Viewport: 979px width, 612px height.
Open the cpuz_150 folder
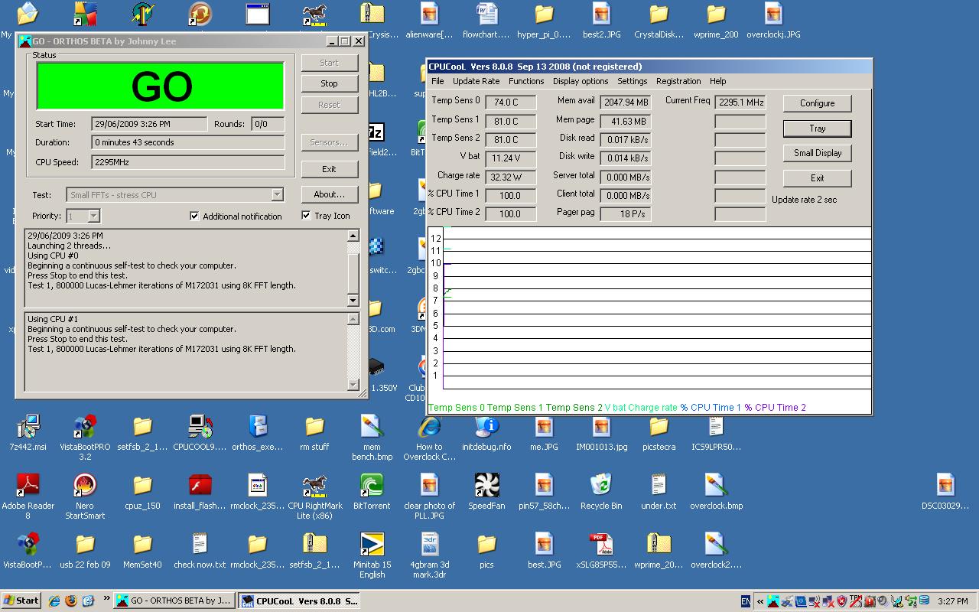[x=142, y=485]
